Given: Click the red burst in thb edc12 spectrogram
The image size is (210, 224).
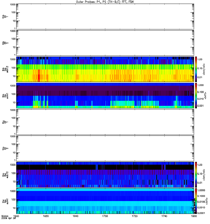Looking at the screenshot, I should pyautogui.click(x=39, y=76).
